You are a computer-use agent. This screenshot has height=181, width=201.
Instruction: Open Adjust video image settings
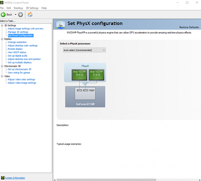(x=22, y=83)
